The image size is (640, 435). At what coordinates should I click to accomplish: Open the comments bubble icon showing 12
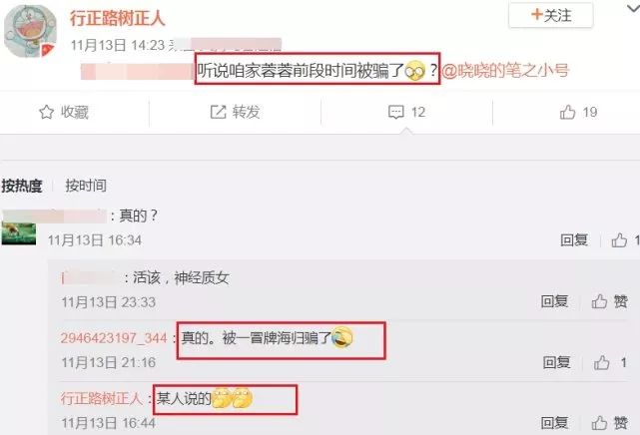tap(396, 112)
